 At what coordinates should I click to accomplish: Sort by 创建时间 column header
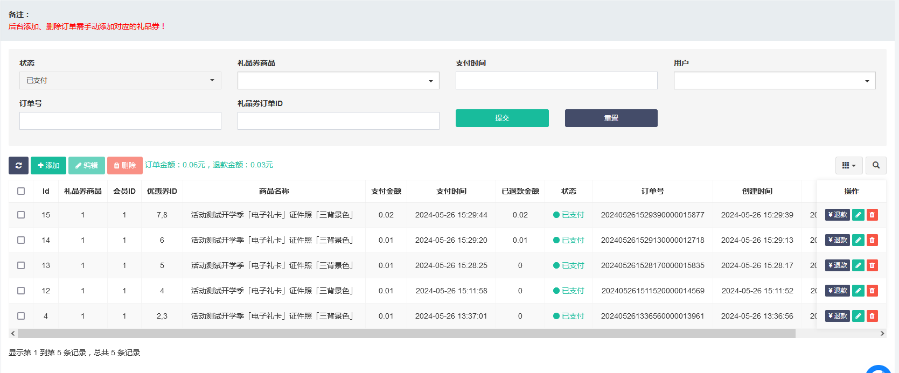[757, 191]
